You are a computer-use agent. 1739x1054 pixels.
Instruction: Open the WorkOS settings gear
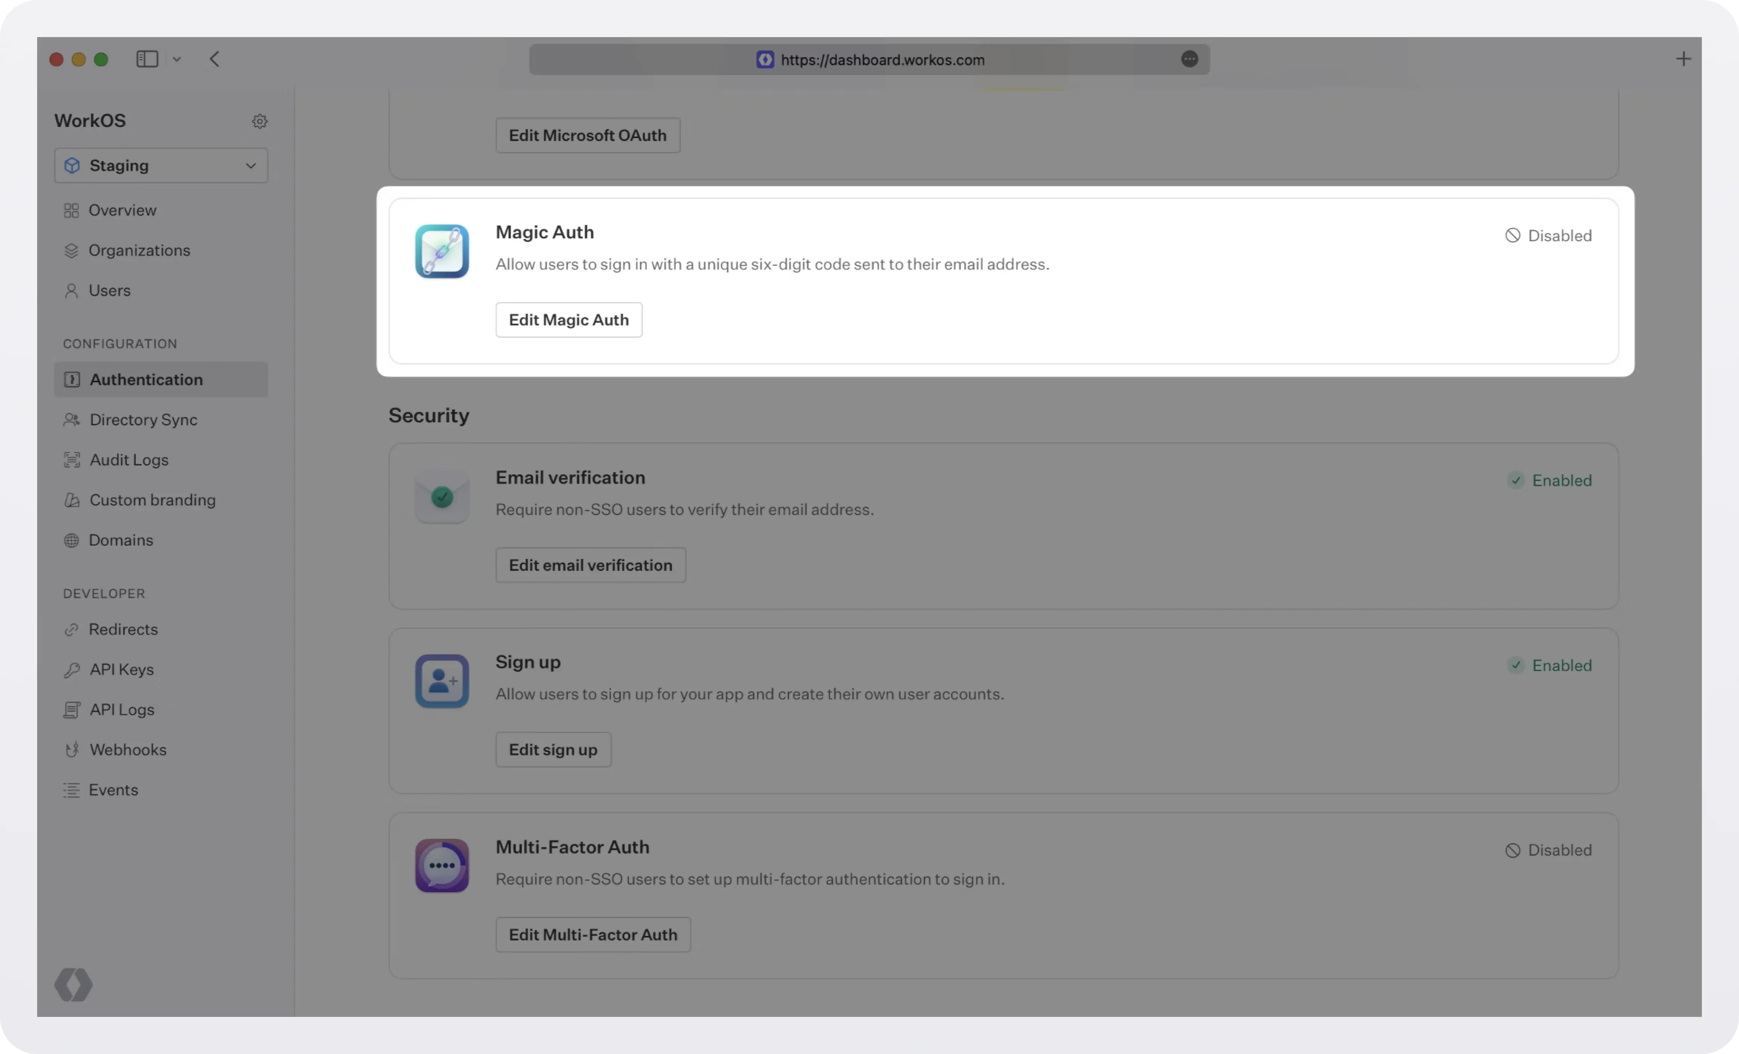click(x=260, y=121)
